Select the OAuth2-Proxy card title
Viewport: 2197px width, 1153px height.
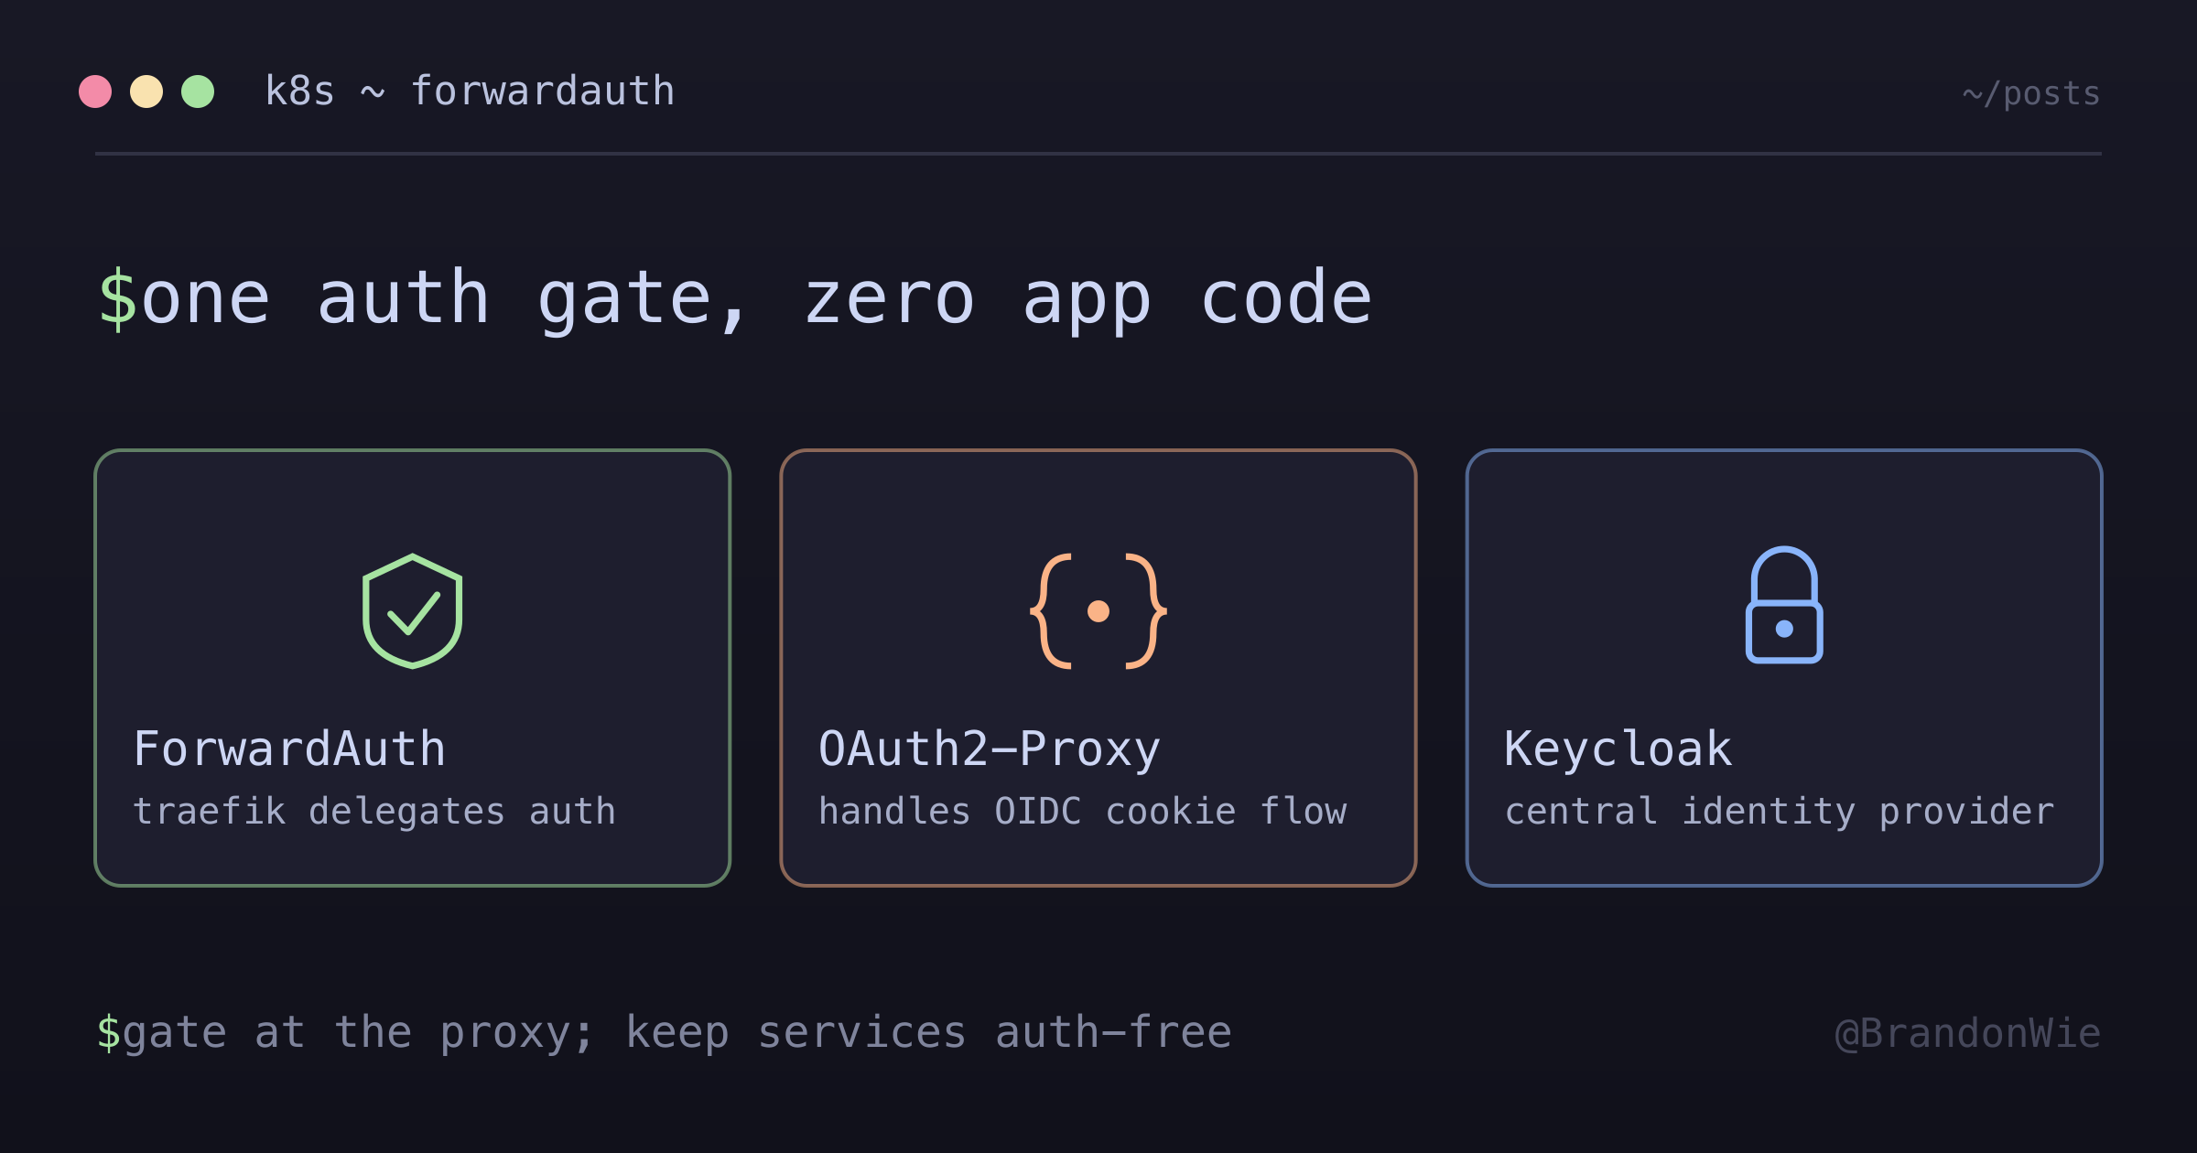990,749
